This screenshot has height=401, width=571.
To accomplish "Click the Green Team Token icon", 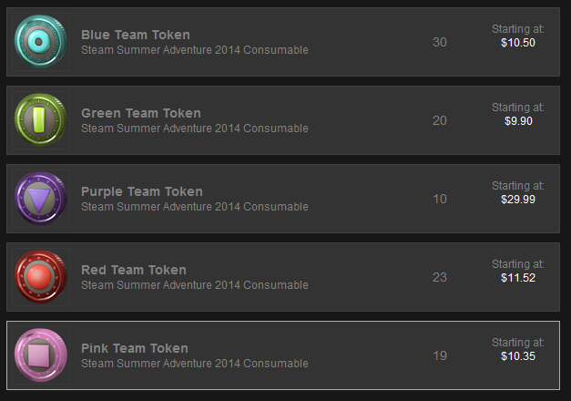I will pyautogui.click(x=41, y=120).
